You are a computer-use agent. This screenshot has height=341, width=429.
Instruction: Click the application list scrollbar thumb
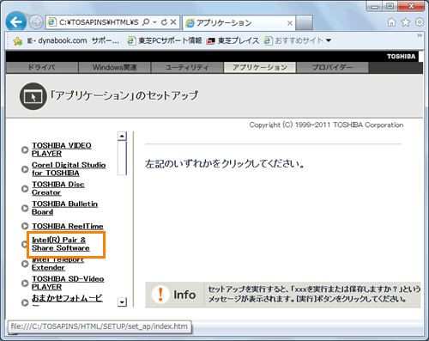(122, 158)
